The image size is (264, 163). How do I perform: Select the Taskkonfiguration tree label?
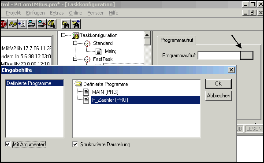(98, 36)
